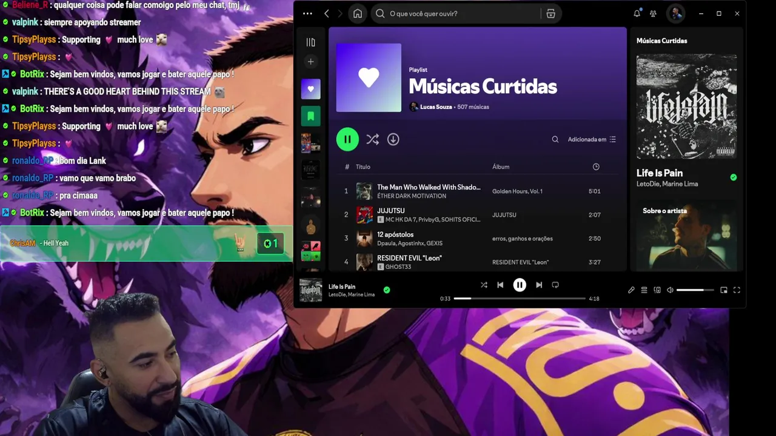This screenshot has width=776, height=436.
Task: Select track '12 apóstolos'
Action: [395, 234]
